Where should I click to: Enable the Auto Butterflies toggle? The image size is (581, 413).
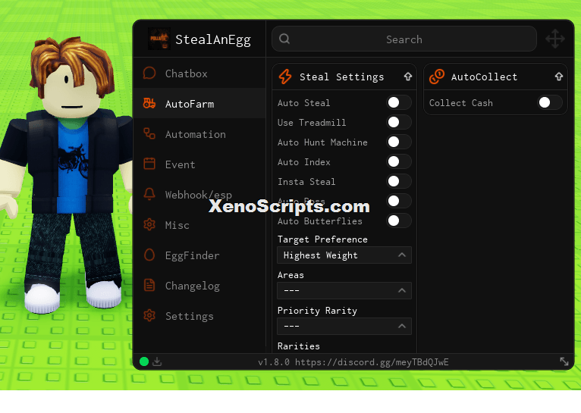coord(399,221)
